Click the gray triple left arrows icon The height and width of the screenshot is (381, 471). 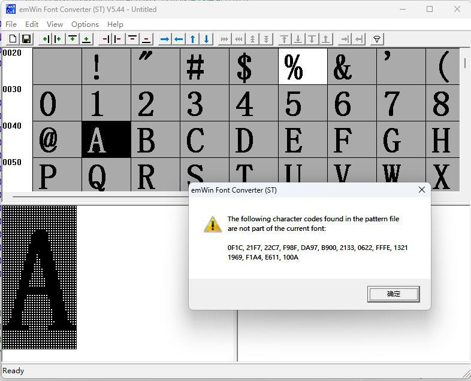238,39
